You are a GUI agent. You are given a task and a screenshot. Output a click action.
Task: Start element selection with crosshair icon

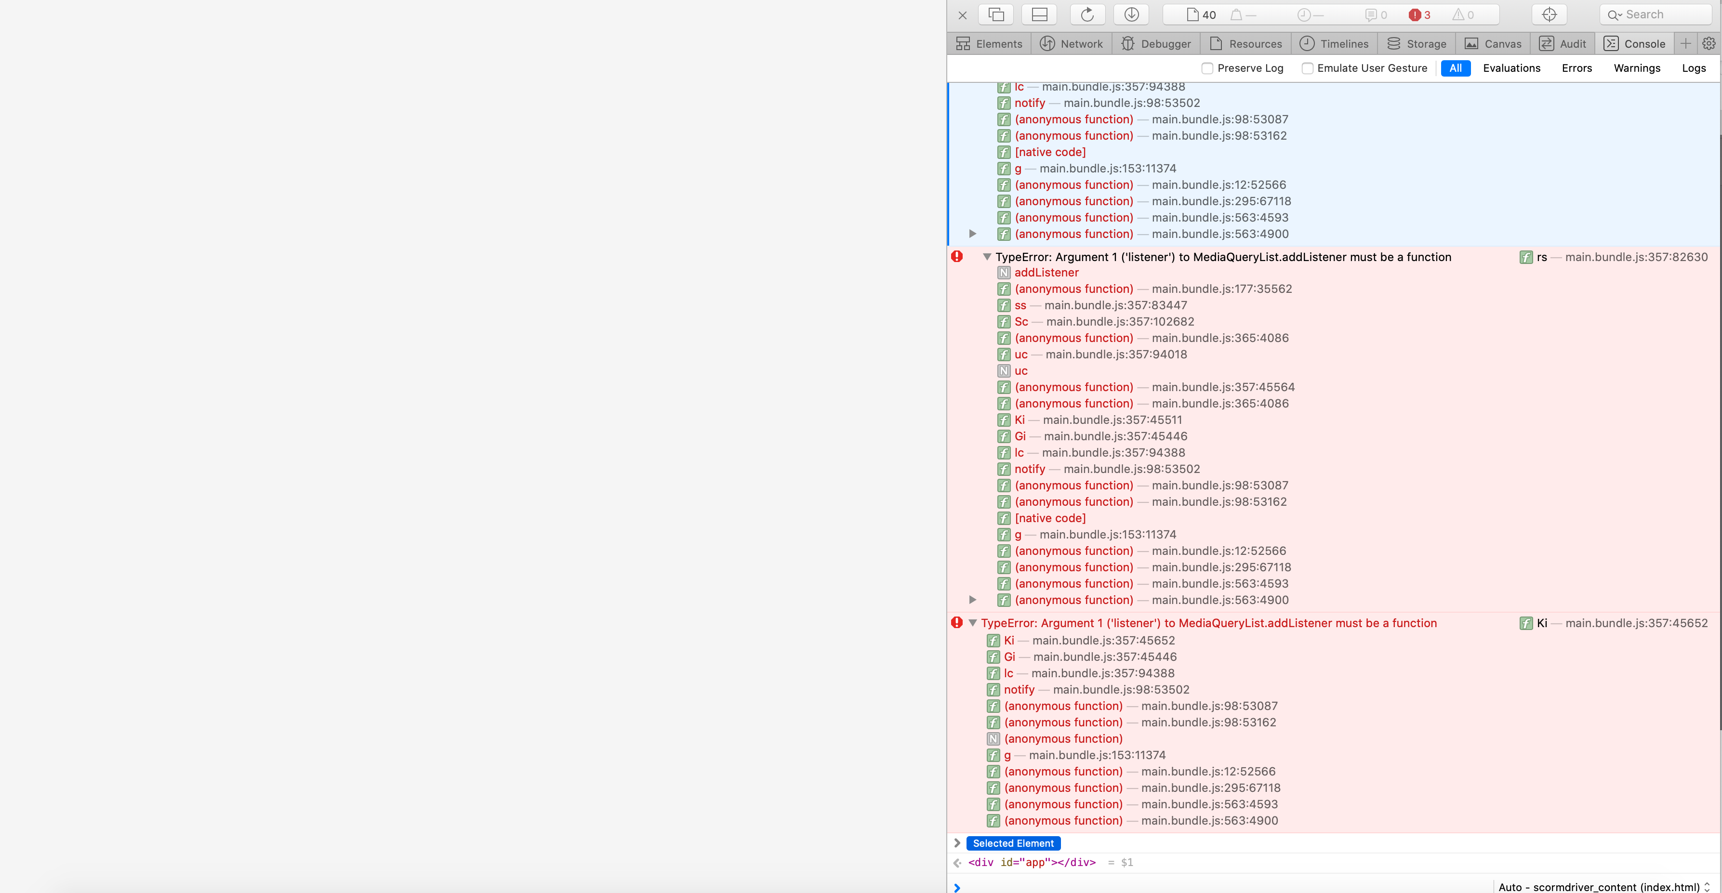[x=1548, y=15]
